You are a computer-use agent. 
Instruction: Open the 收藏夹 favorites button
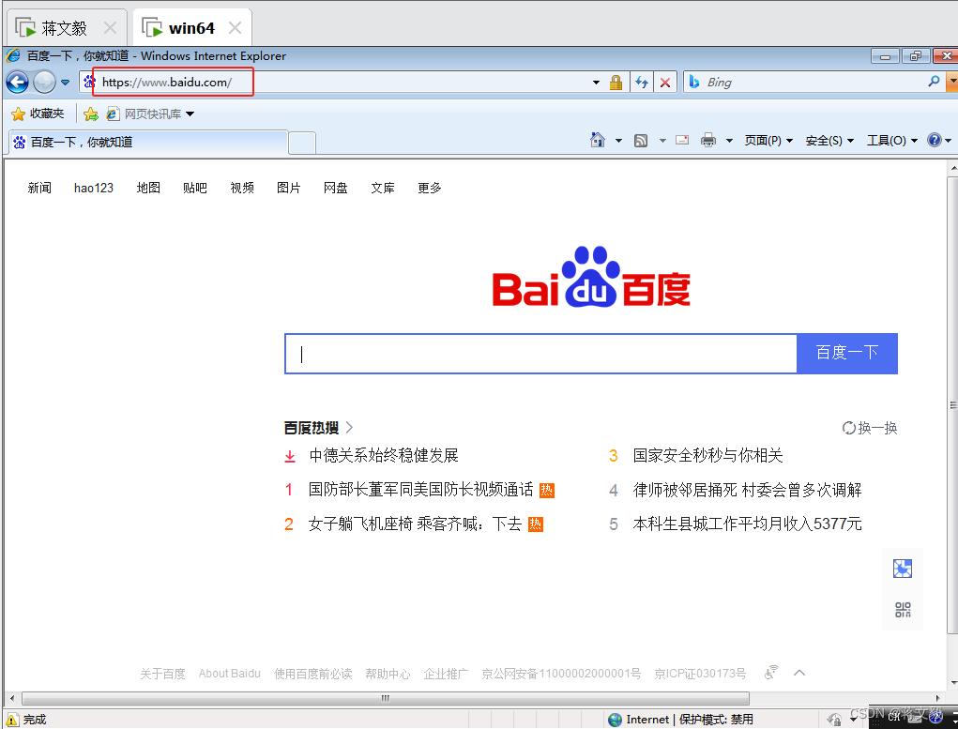click(38, 114)
